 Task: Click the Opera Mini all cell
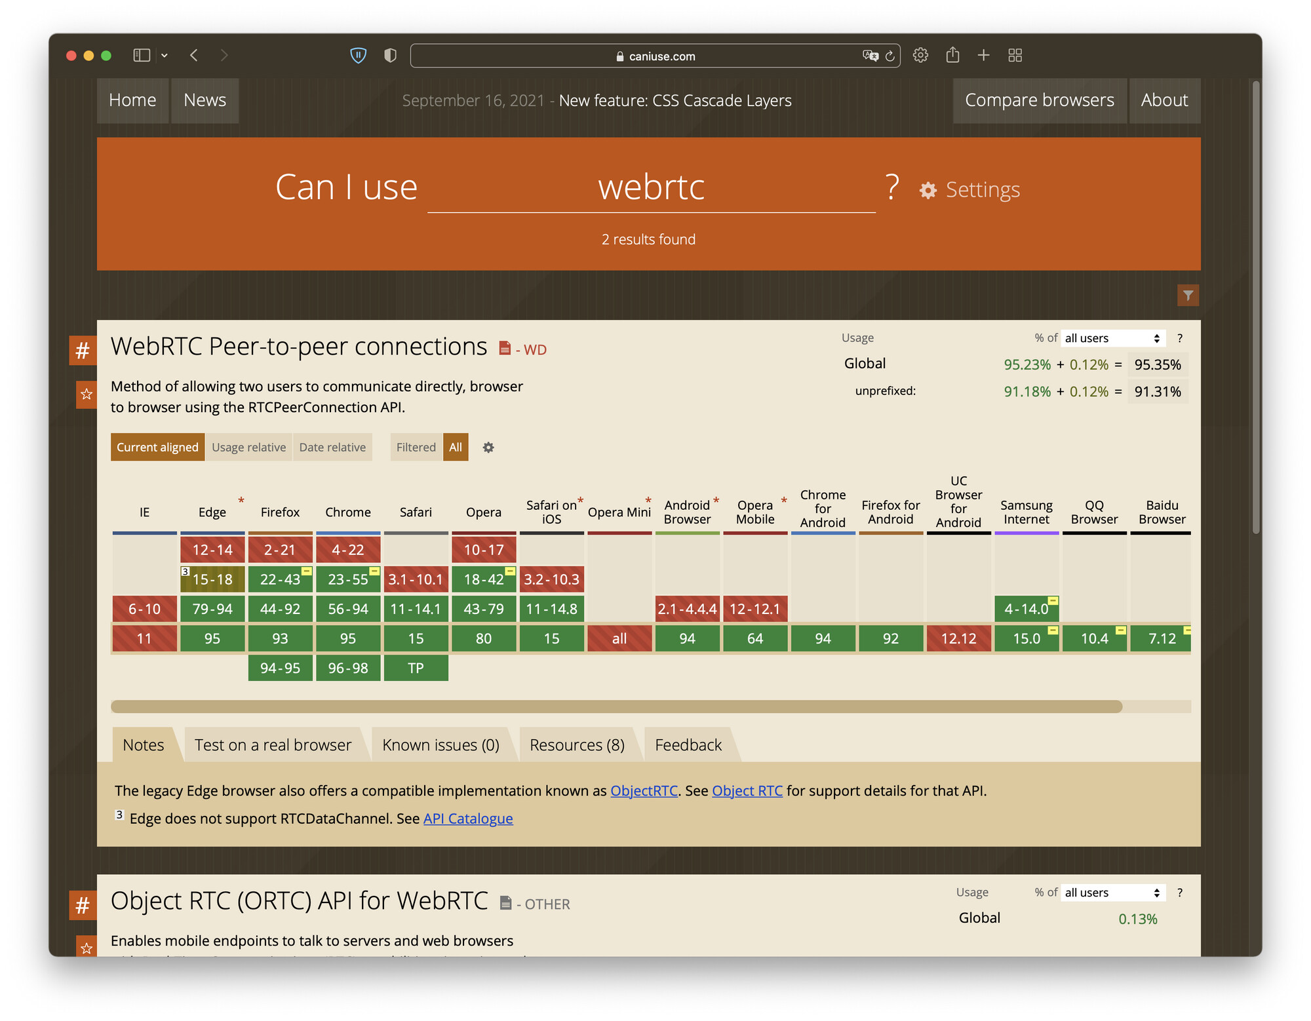pos(619,638)
